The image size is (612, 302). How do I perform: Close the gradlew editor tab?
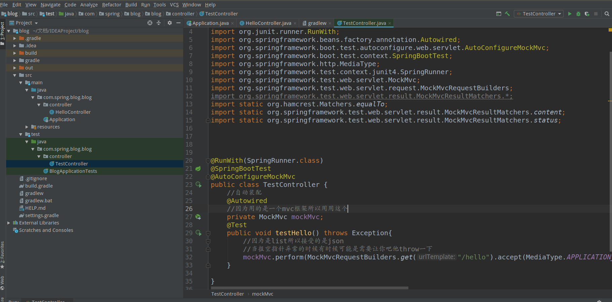coord(330,23)
